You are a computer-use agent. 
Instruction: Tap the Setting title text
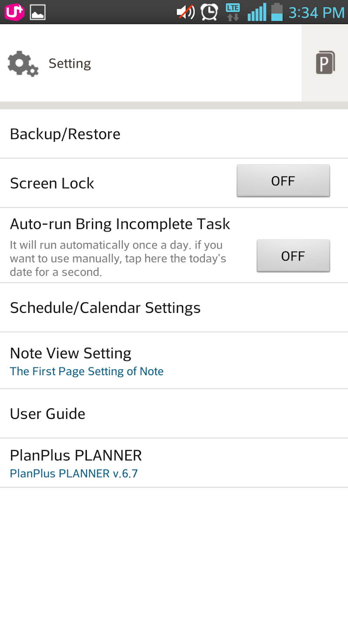[x=70, y=64]
